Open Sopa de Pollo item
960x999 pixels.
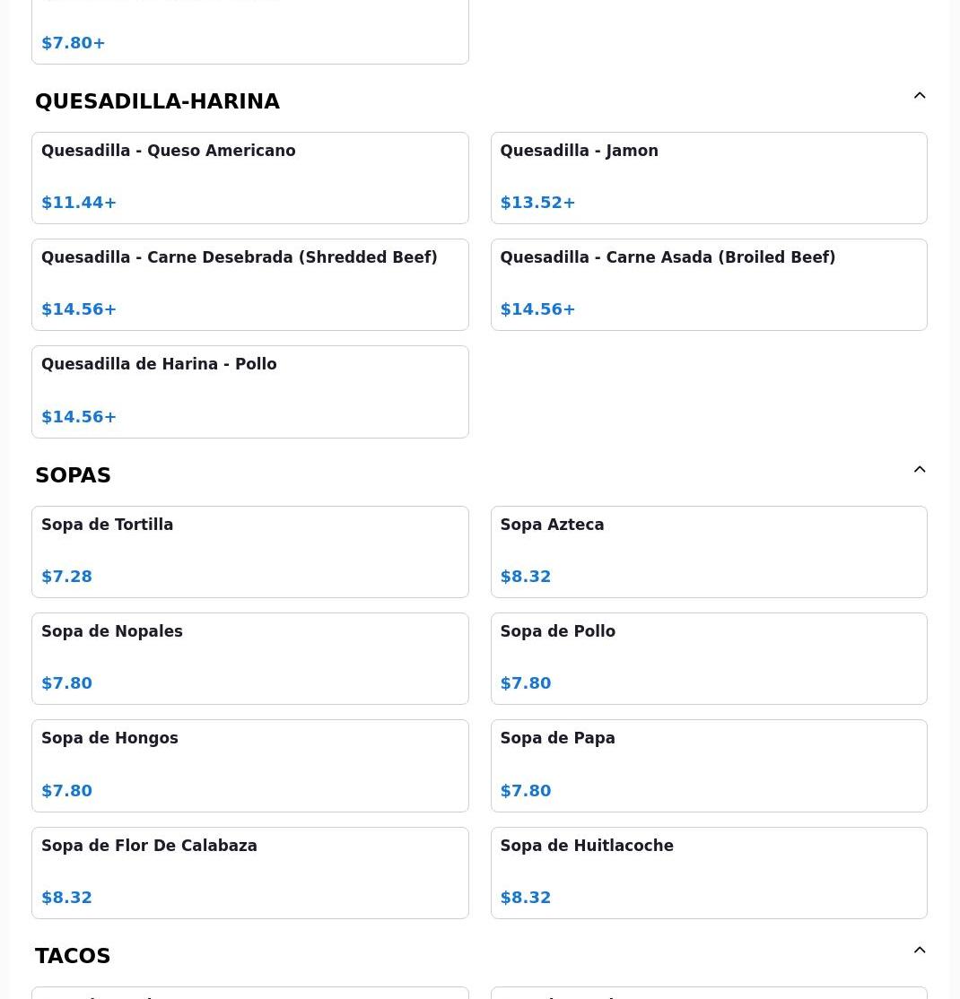coord(709,659)
